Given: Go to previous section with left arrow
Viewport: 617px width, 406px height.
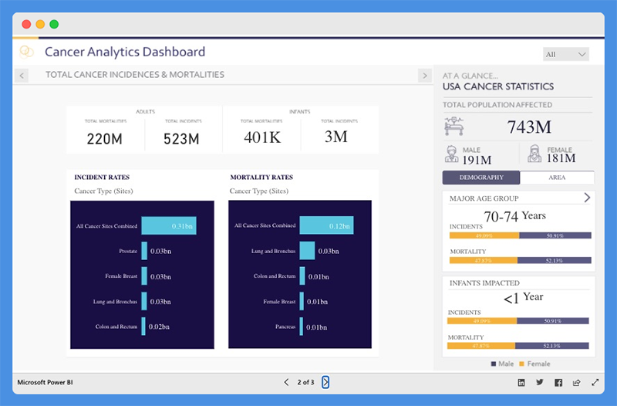Looking at the screenshot, I should 22,75.
